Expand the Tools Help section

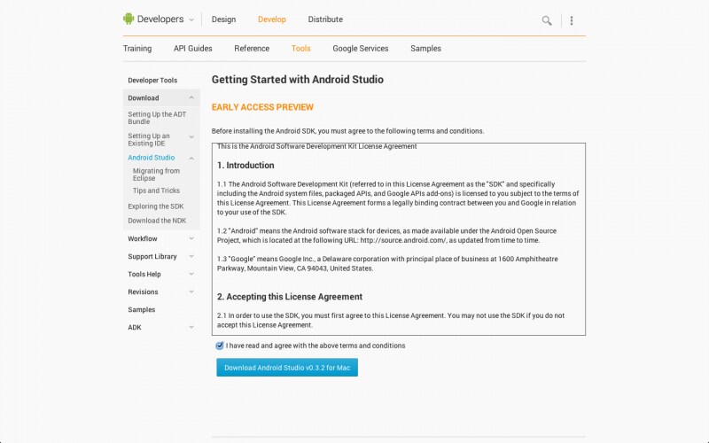point(191,274)
